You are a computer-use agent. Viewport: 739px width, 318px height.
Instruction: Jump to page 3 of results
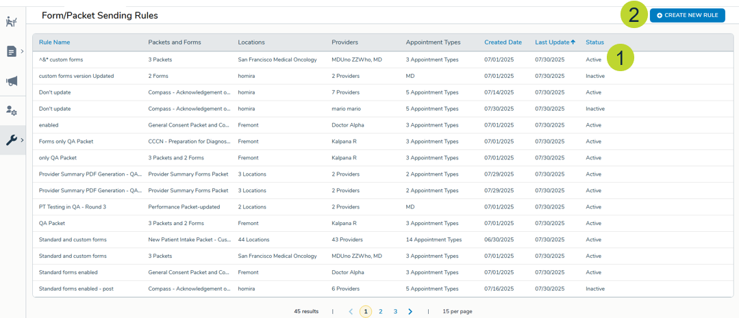point(395,311)
